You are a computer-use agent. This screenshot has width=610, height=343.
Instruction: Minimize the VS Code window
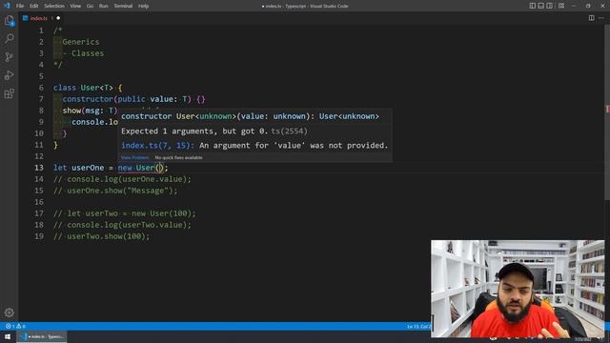pos(574,6)
